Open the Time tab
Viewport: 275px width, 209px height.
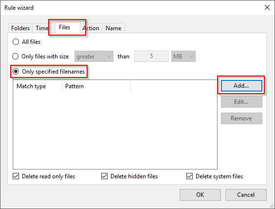point(42,28)
